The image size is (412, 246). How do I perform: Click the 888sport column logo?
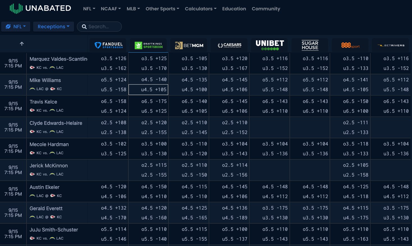coord(350,45)
